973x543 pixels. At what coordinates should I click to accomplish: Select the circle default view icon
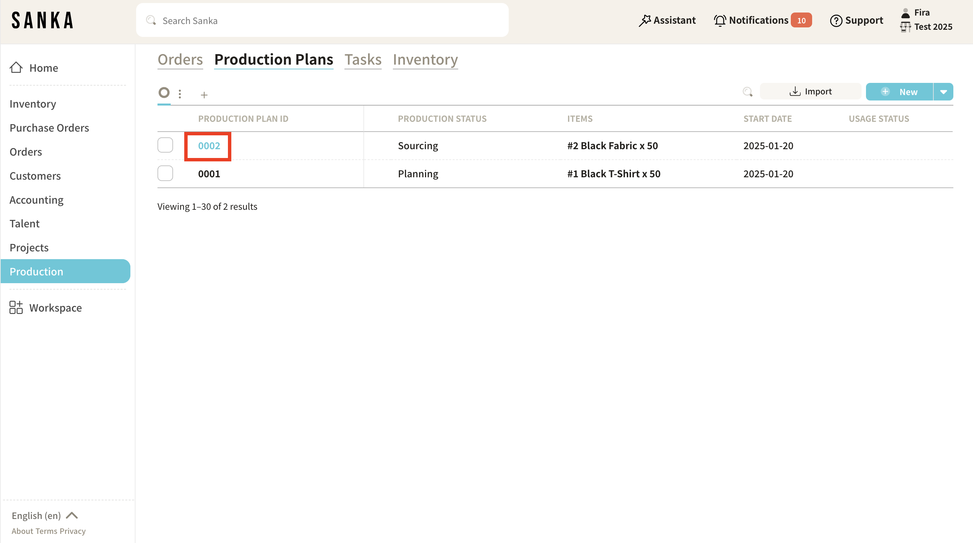164,92
